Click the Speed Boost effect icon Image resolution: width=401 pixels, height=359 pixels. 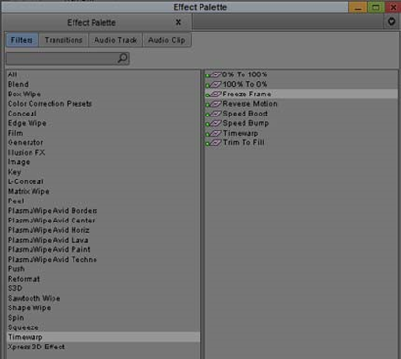(x=213, y=114)
